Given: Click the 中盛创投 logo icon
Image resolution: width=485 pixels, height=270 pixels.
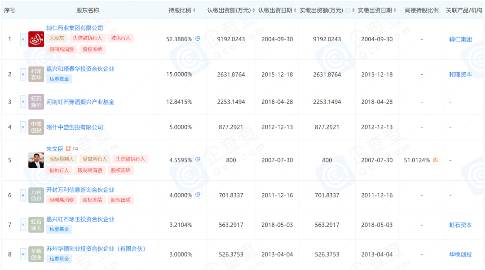Looking at the screenshot, I should [36, 127].
